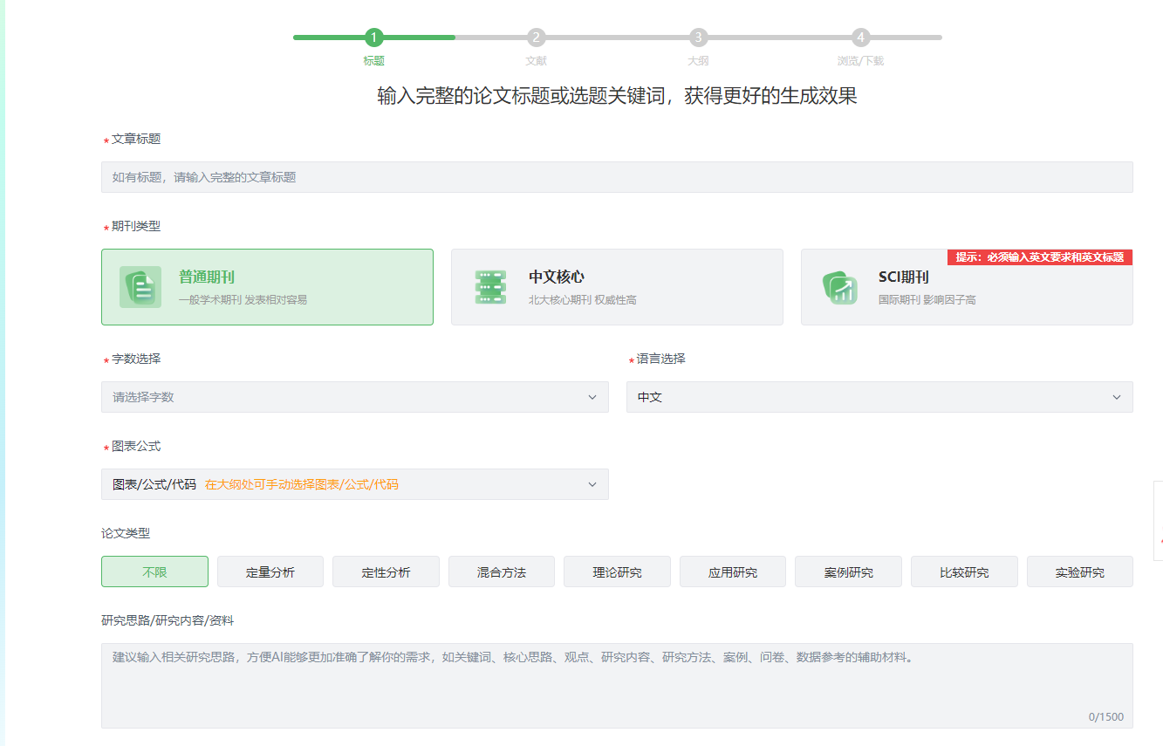Select 定量分析 paper type
The width and height of the screenshot is (1163, 746).
click(x=270, y=572)
